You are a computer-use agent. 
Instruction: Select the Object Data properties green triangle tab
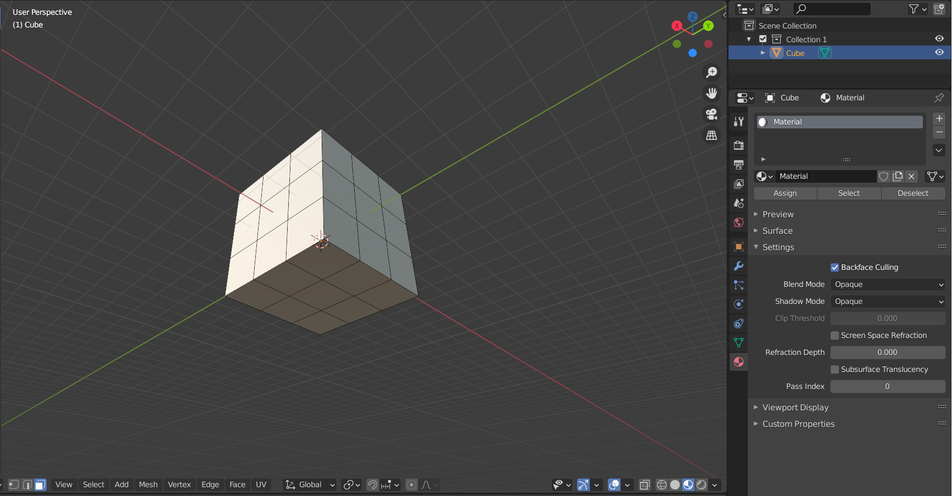[x=738, y=342]
